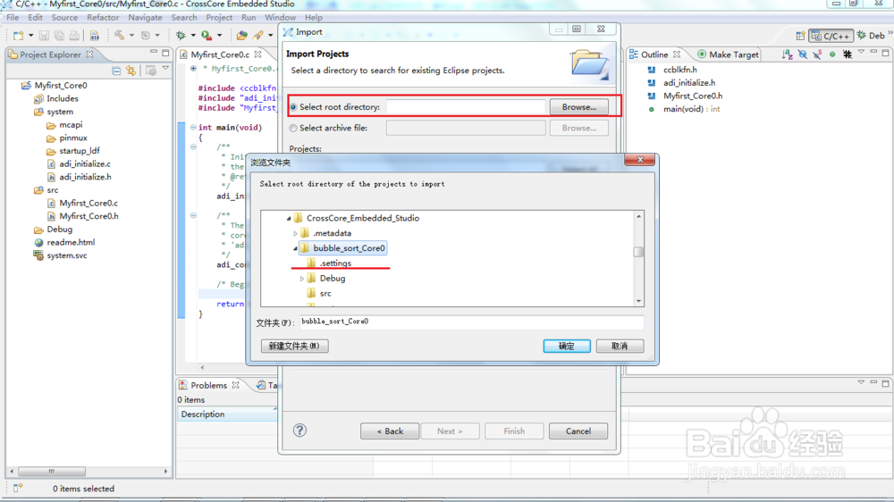
Task: Expand the .metadata folder node
Action: point(295,234)
